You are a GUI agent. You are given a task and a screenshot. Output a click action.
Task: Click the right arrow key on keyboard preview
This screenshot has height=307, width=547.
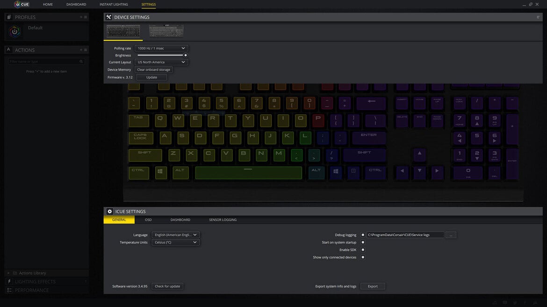(437, 172)
